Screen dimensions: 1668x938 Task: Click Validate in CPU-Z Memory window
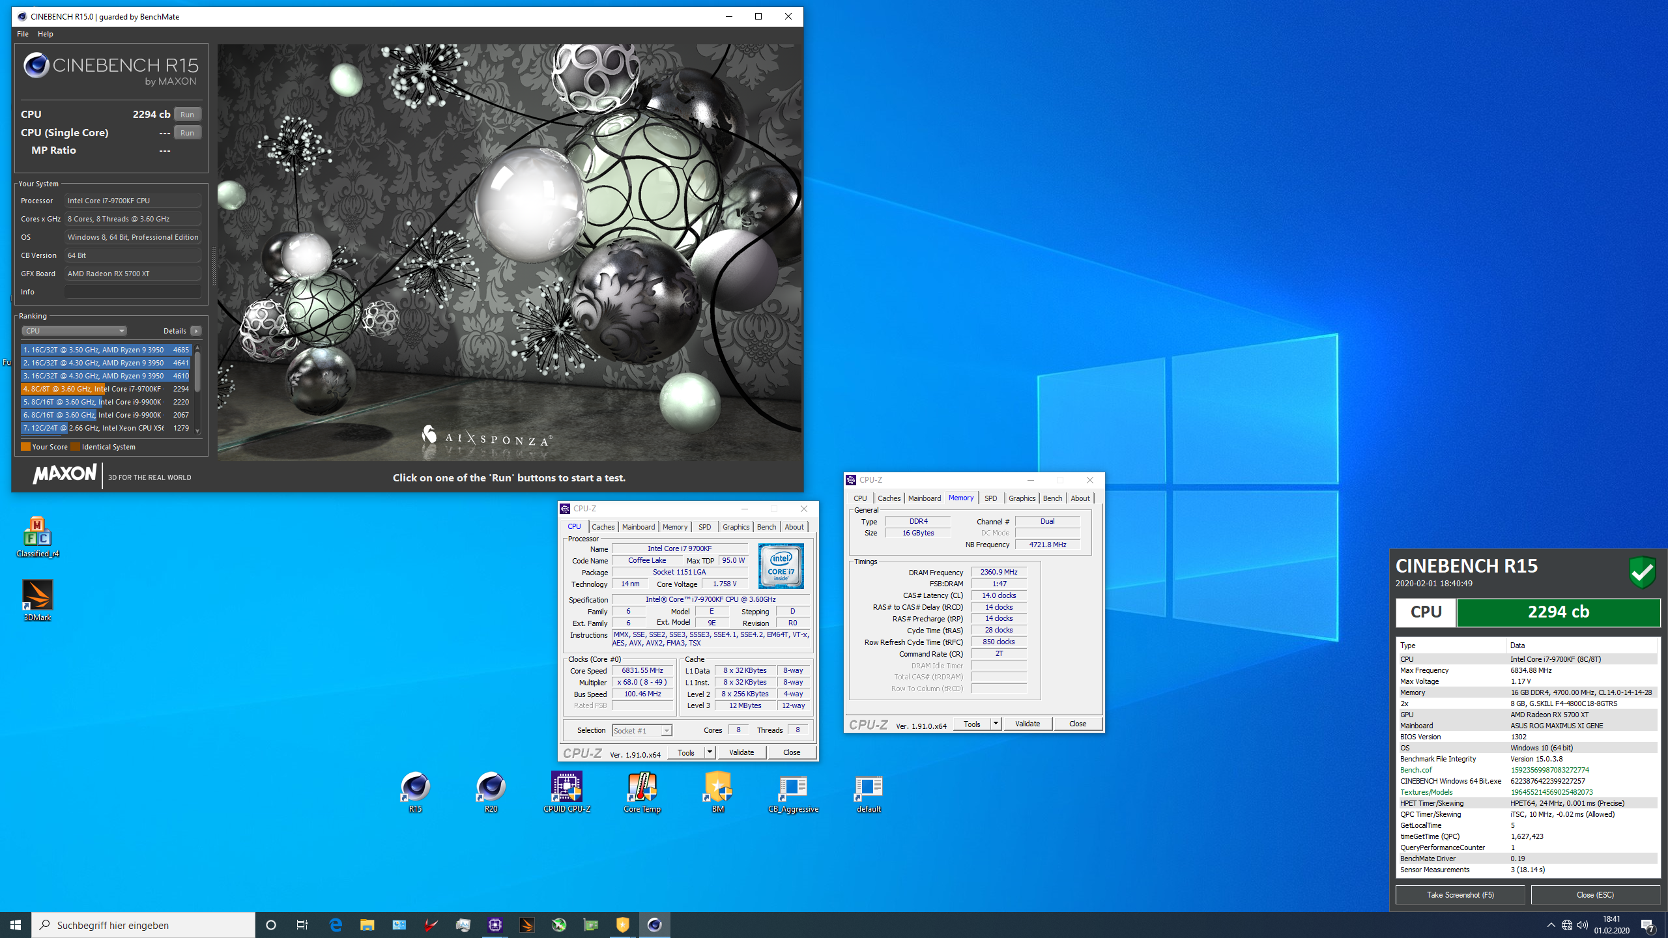click(x=1028, y=724)
